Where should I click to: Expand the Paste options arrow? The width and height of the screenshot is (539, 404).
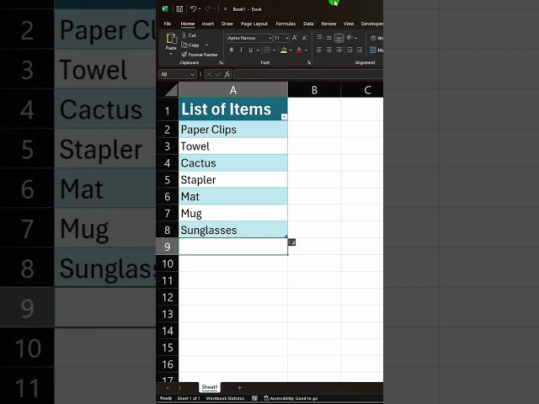point(171,54)
